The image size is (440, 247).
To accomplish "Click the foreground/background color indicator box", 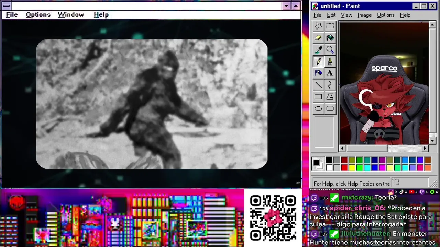I will pyautogui.click(x=318, y=164).
